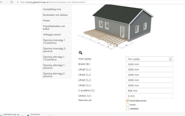Click the browser back arrow
Screen dimensions: 185x116
[1, 2]
